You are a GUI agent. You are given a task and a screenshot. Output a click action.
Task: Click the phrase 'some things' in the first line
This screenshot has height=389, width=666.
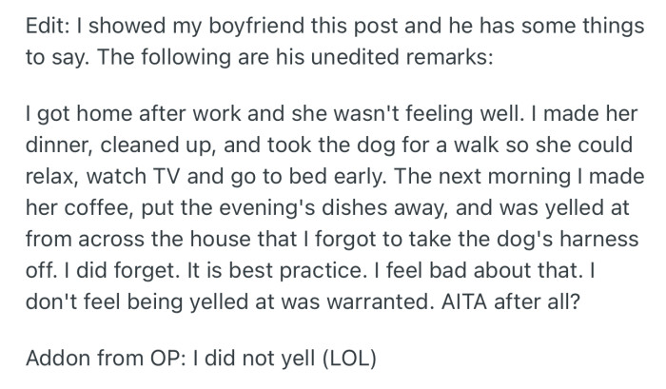[x=585, y=29]
